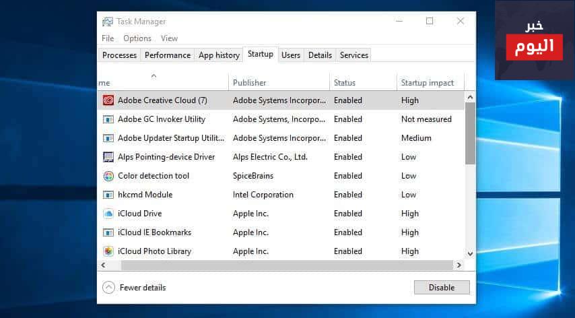Click the Medium startup impact cell
Screen dimensions: 575x318
click(x=416, y=138)
